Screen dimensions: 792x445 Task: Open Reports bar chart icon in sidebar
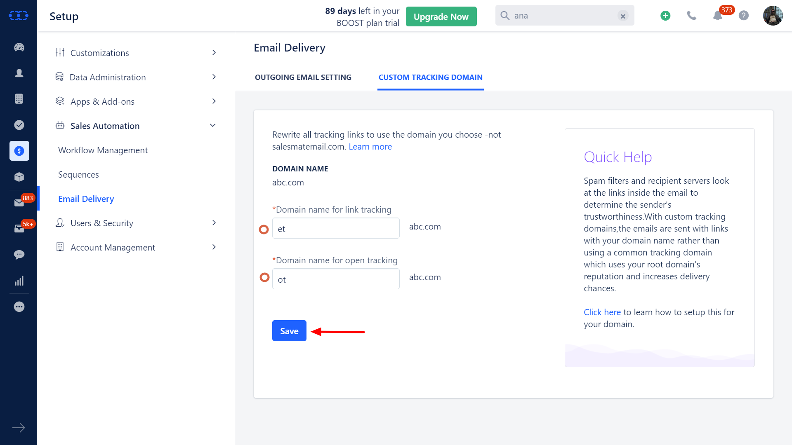pos(19,281)
